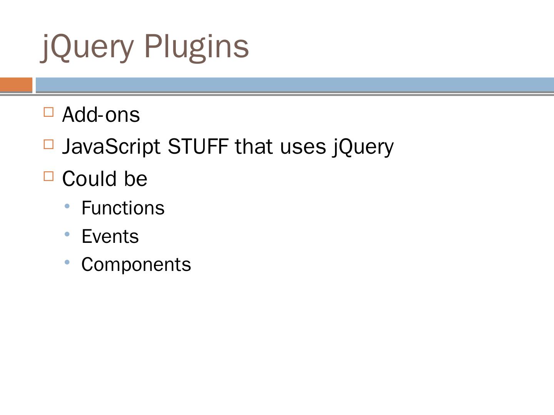Viewport: 554px width, 415px height.
Task: Click the "jQuery Plugins" slide title
Action: point(145,46)
